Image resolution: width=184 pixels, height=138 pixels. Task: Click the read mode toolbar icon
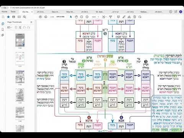click(111, 17)
